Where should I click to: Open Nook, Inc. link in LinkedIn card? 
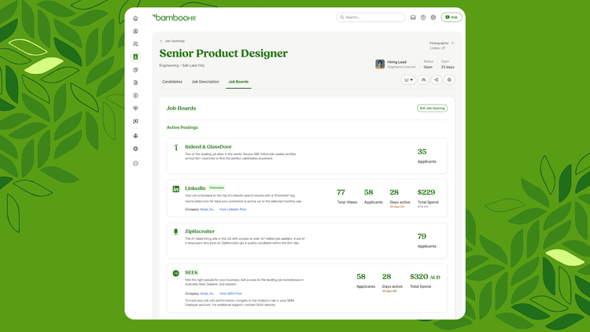[x=207, y=209]
